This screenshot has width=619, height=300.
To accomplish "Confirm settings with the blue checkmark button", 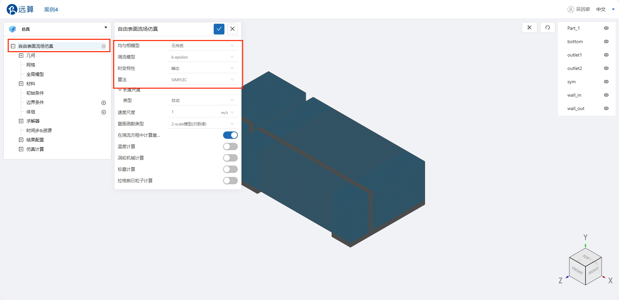I will tap(219, 29).
